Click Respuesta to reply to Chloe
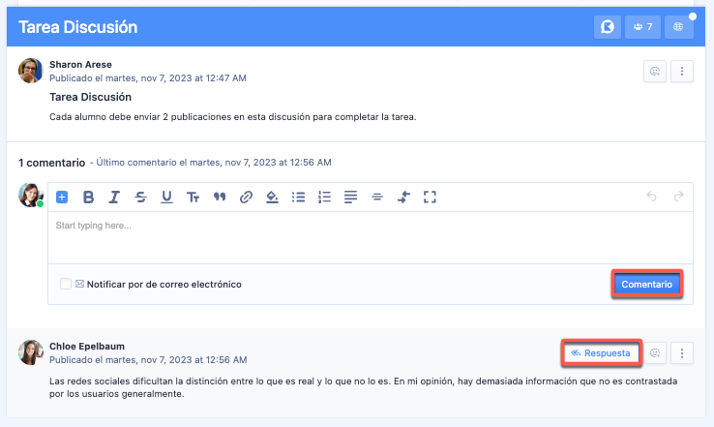 pos(601,353)
